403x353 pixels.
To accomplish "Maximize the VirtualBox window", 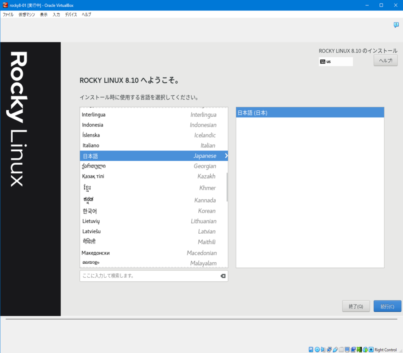I will tap(381, 5).
